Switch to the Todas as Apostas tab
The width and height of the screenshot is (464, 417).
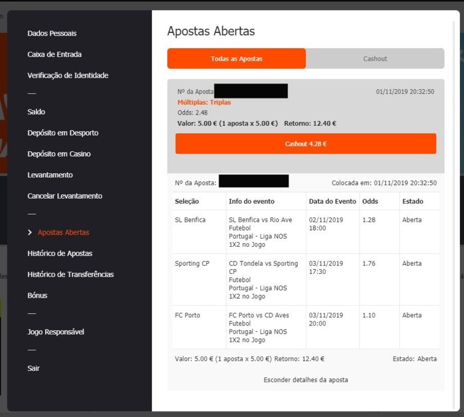[x=236, y=58]
